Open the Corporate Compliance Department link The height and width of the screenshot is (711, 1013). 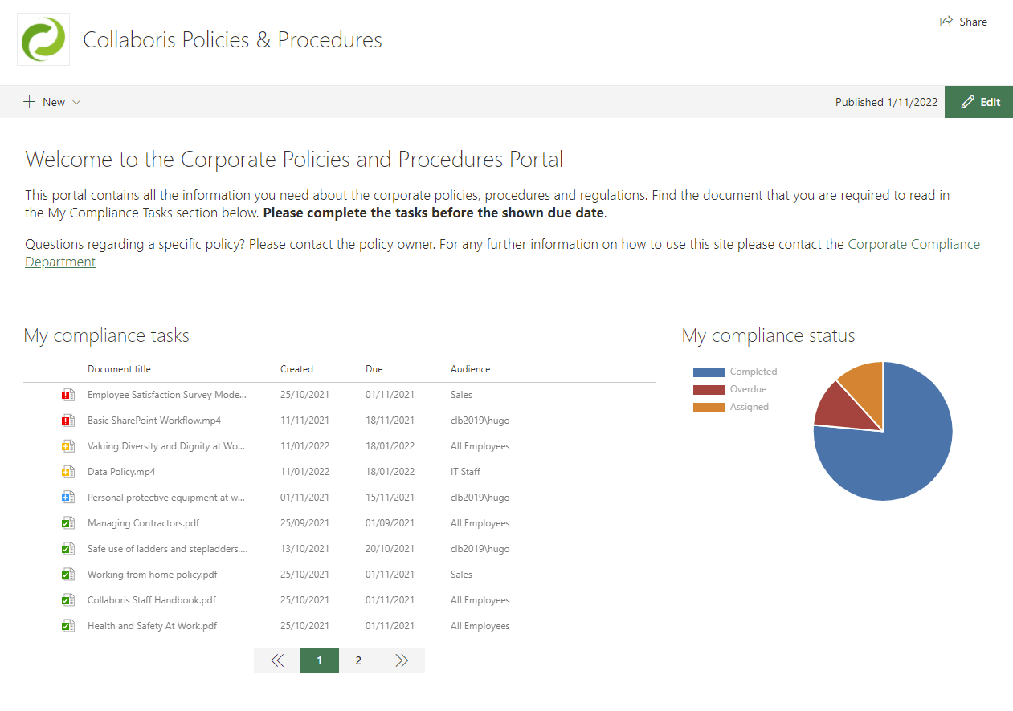[913, 244]
